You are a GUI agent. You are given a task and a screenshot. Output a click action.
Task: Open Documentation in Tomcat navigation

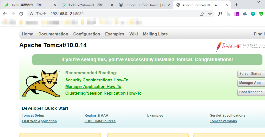(x=53, y=34)
